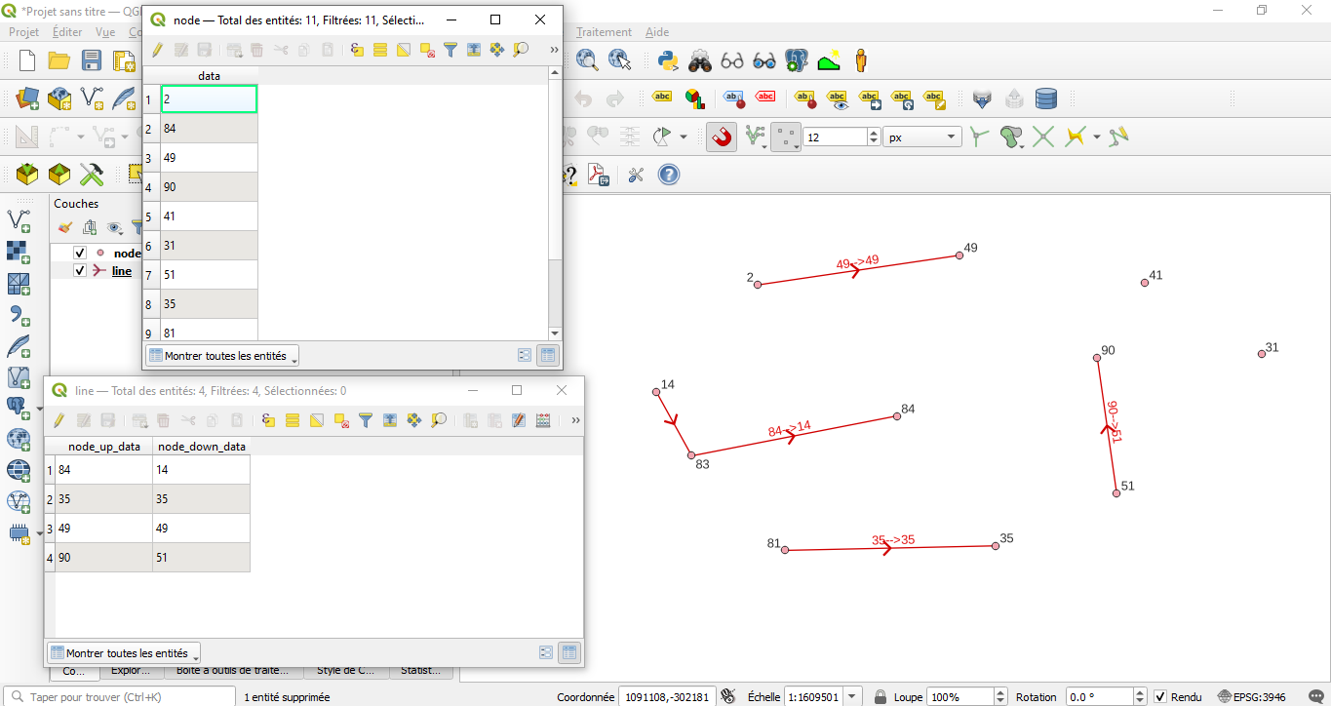Viewport: 1331px width, 706px height.
Task: Select features using an expression
Action: pyautogui.click(x=355, y=49)
